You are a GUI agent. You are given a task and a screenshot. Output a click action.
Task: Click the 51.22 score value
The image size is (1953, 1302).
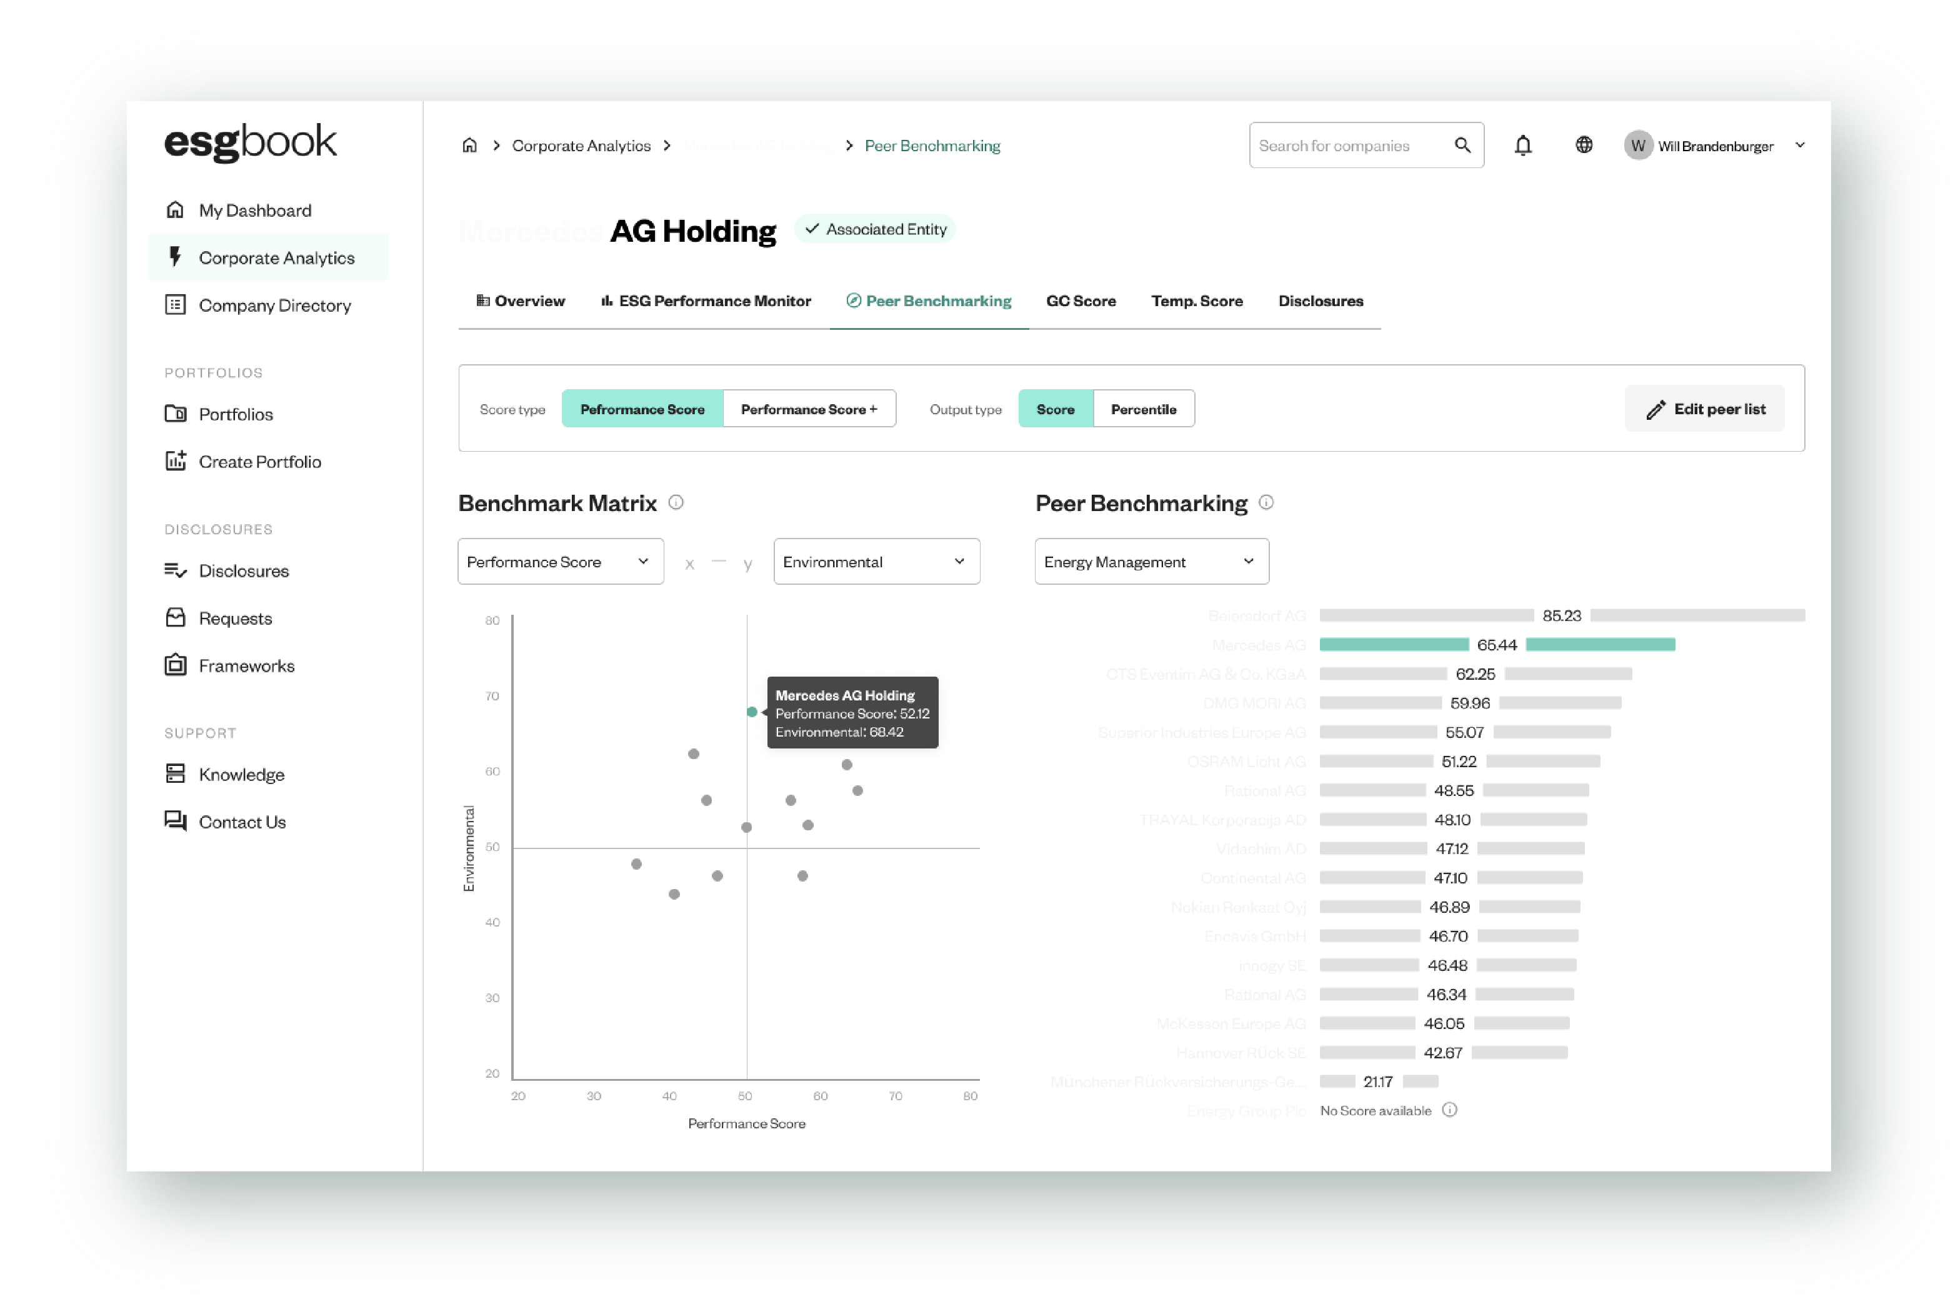point(1459,760)
